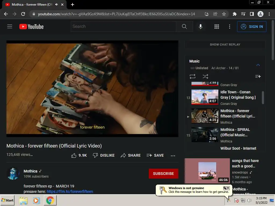Subscribe to Mothica channel
This screenshot has height=206, width=275.
tap(164, 174)
